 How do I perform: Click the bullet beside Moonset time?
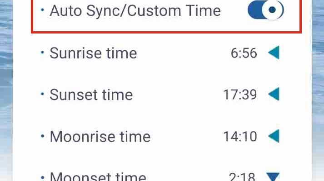(x=42, y=176)
